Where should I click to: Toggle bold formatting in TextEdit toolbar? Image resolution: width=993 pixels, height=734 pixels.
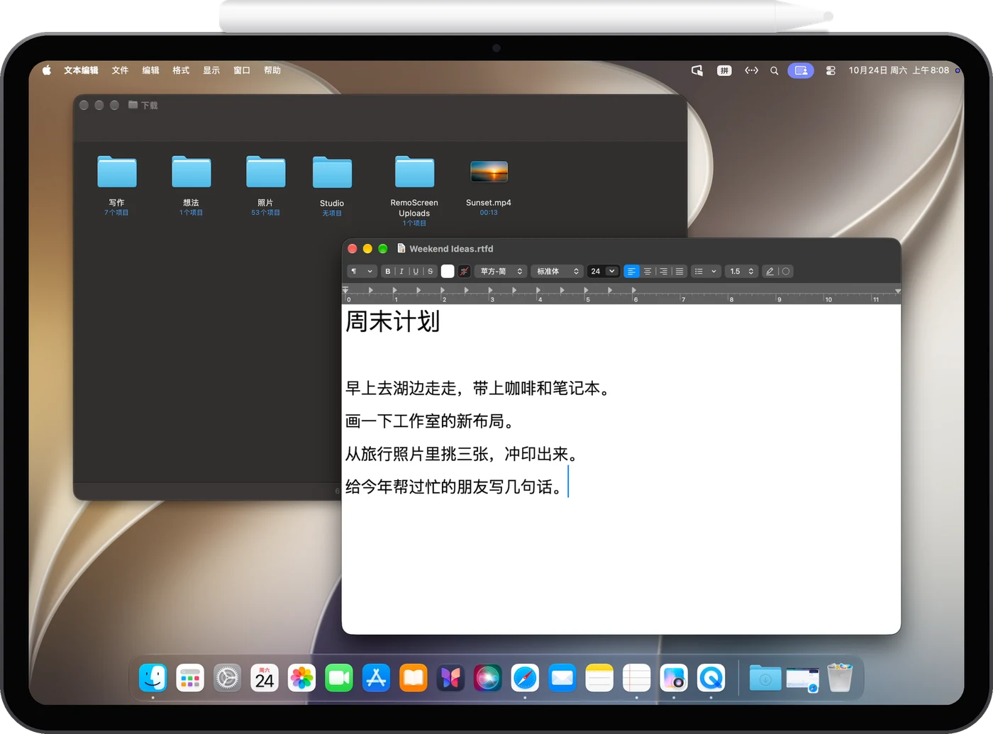pos(388,272)
